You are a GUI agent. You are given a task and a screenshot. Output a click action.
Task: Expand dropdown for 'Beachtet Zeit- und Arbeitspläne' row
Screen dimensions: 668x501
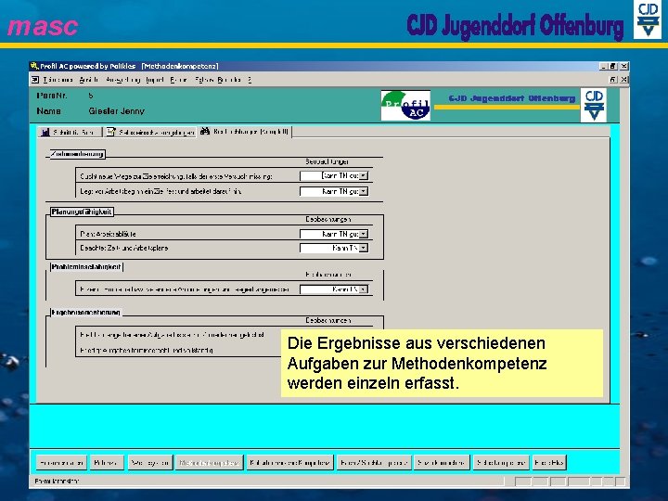coord(364,248)
